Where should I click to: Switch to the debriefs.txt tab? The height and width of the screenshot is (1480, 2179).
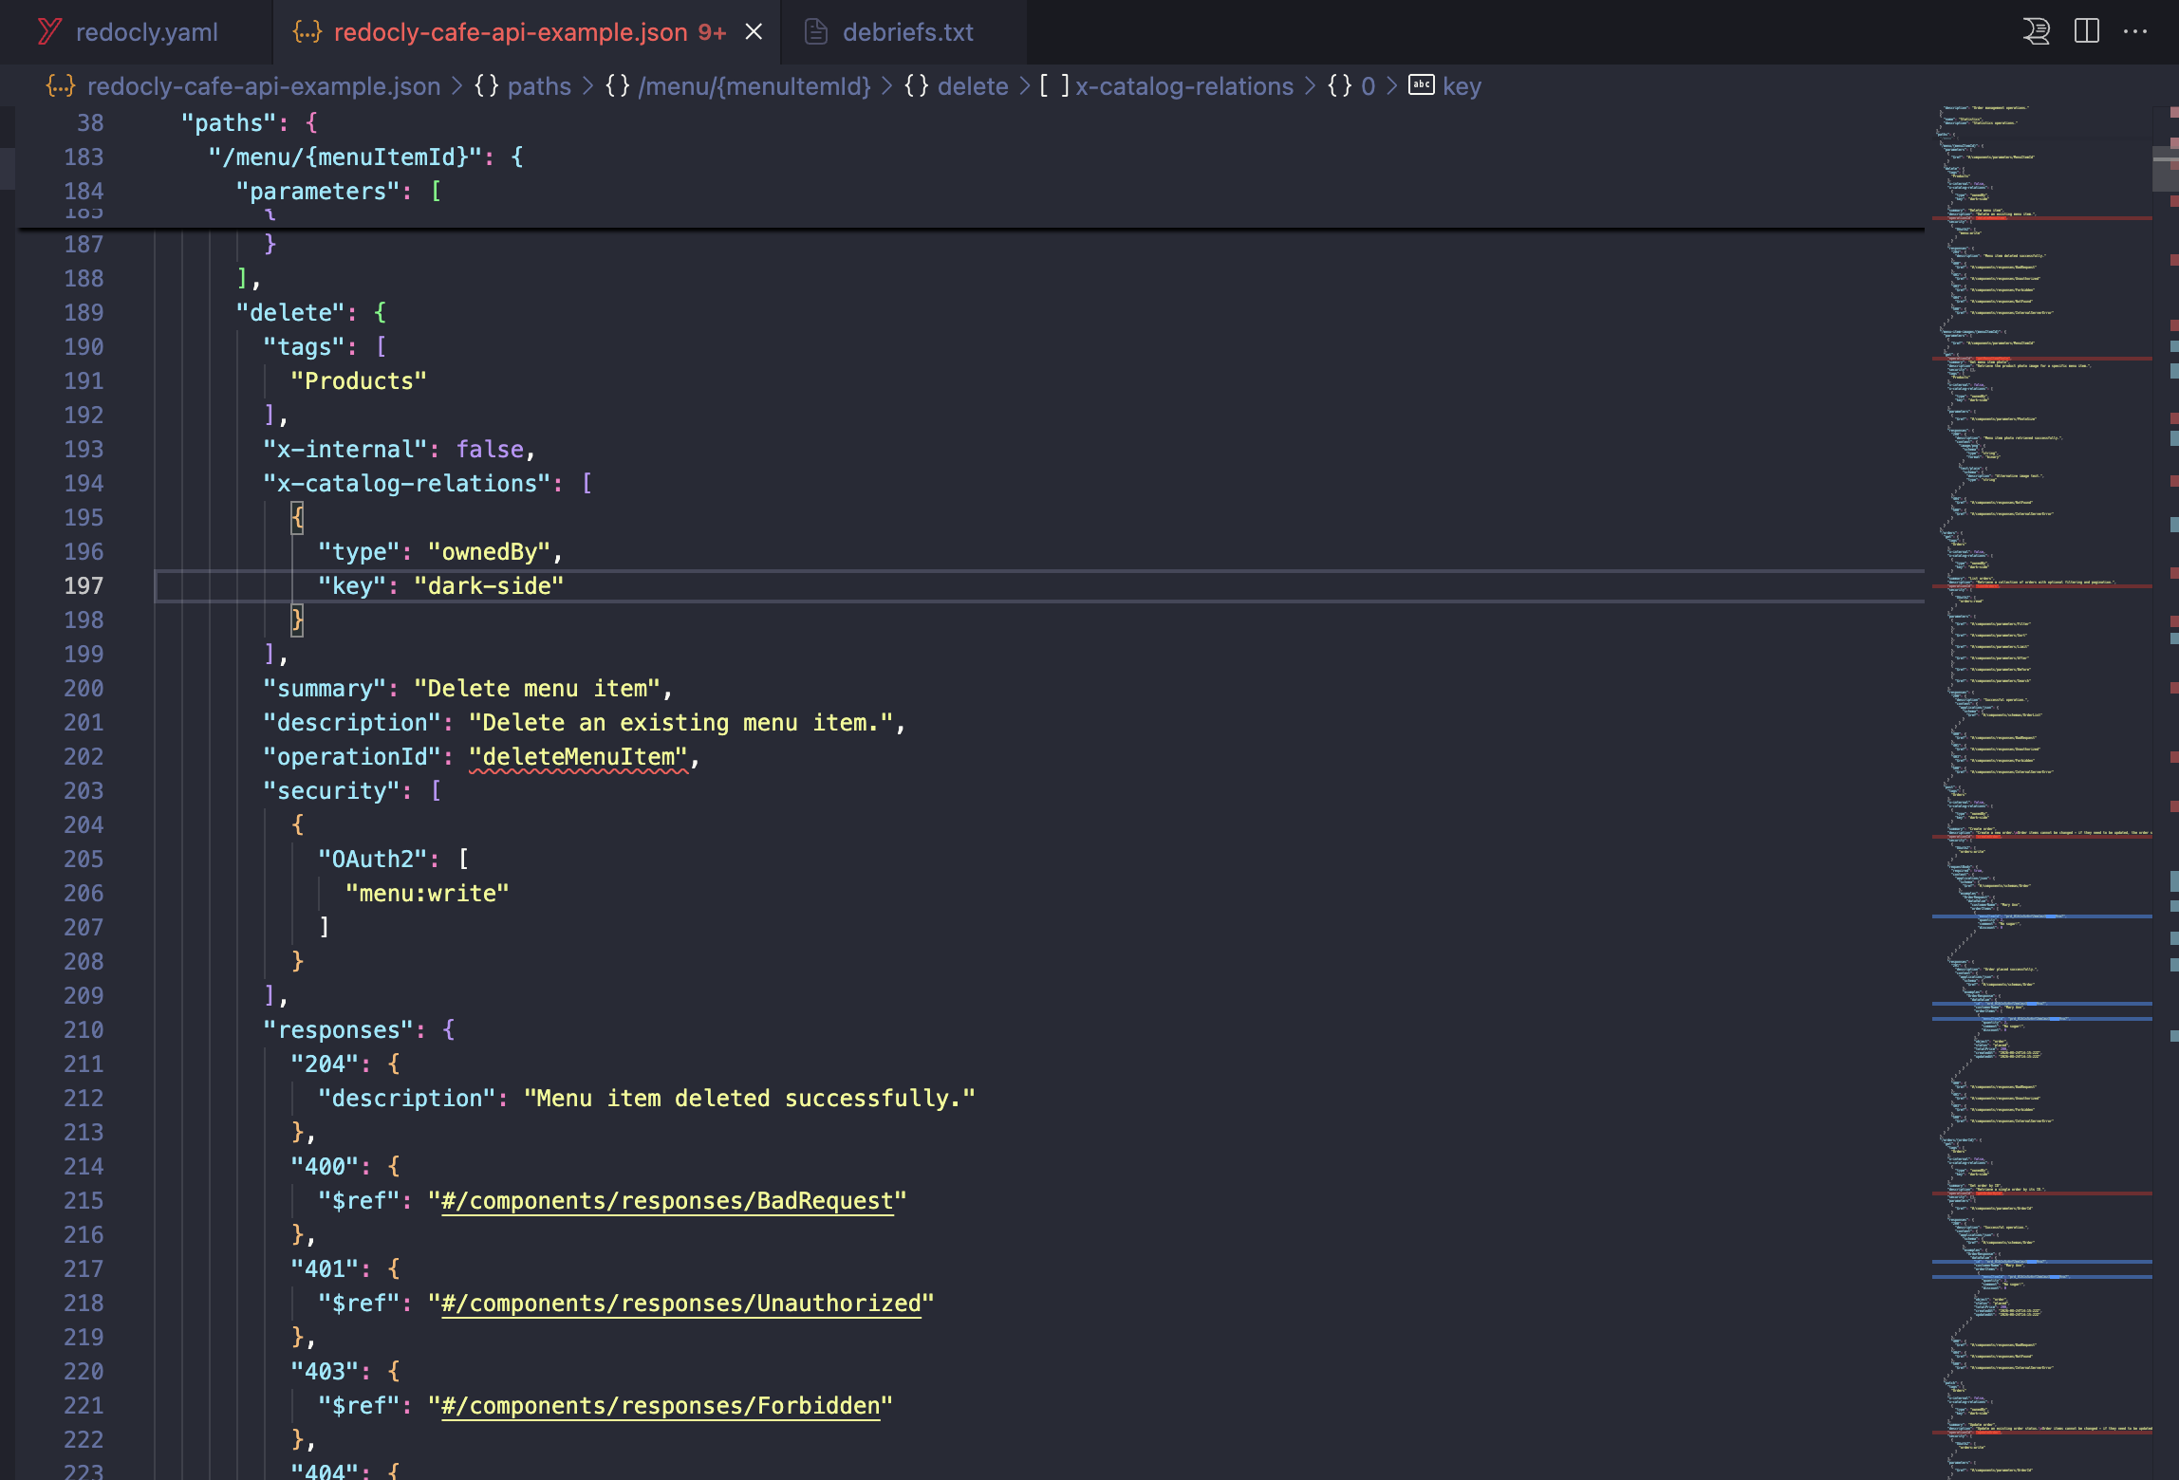pyautogui.click(x=907, y=32)
